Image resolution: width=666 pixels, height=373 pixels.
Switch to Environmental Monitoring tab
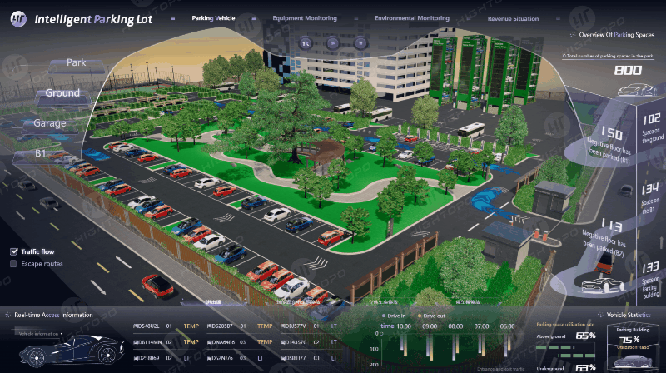pyautogui.click(x=411, y=18)
